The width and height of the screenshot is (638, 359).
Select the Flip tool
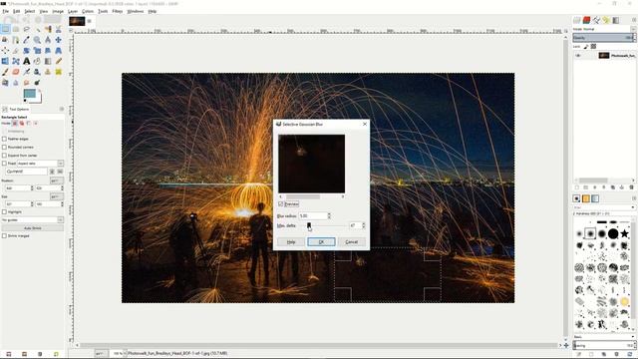(5, 61)
